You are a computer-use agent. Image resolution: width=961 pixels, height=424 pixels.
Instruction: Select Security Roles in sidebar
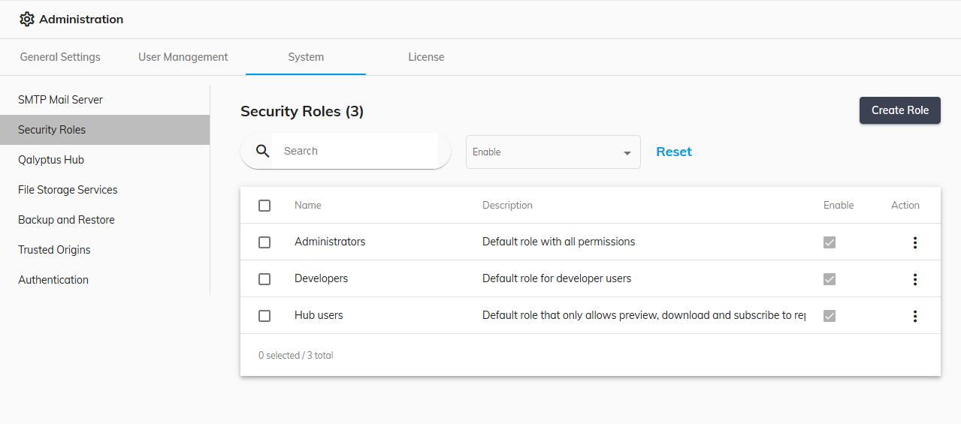point(104,130)
